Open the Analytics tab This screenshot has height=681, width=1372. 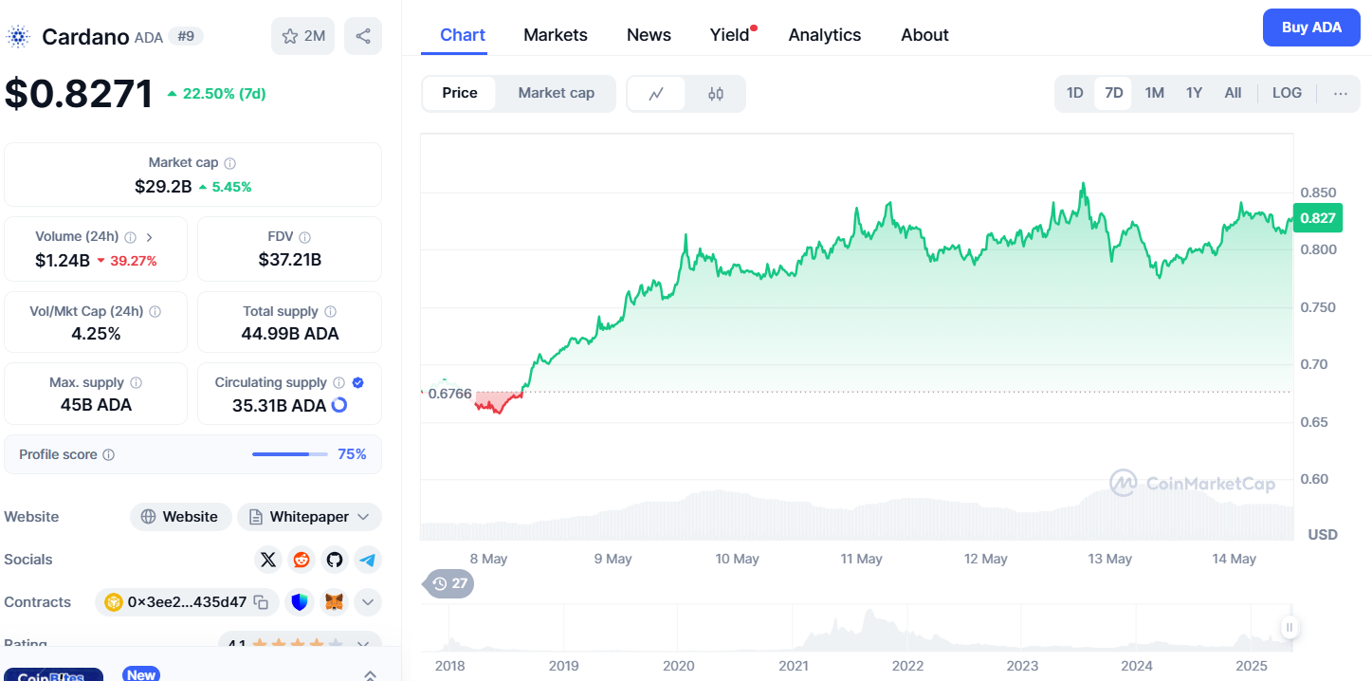click(x=825, y=35)
